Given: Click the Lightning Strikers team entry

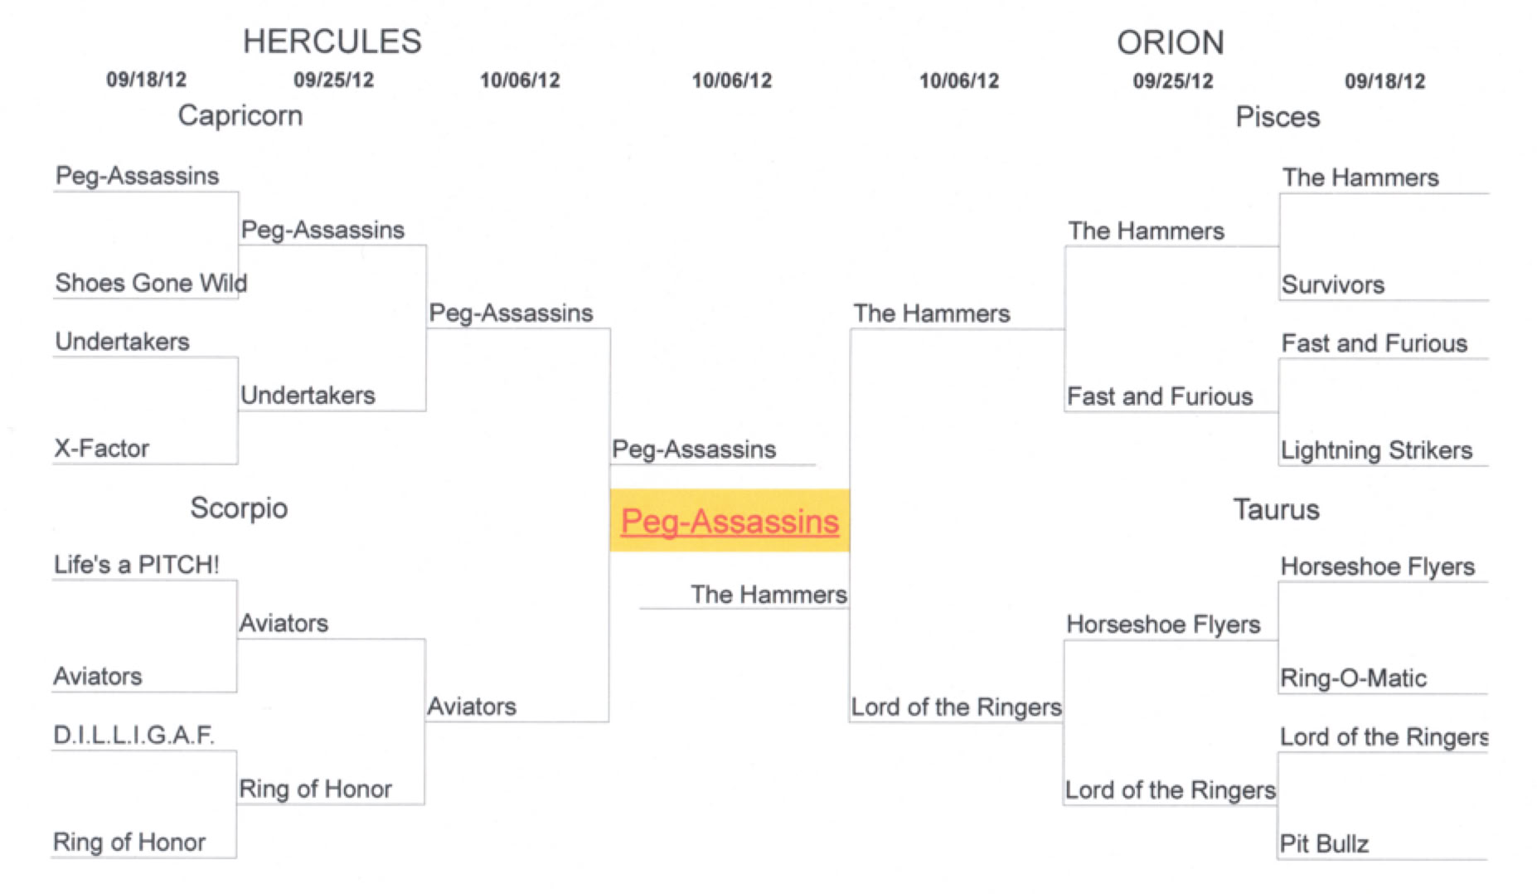Looking at the screenshot, I should click(x=1376, y=450).
